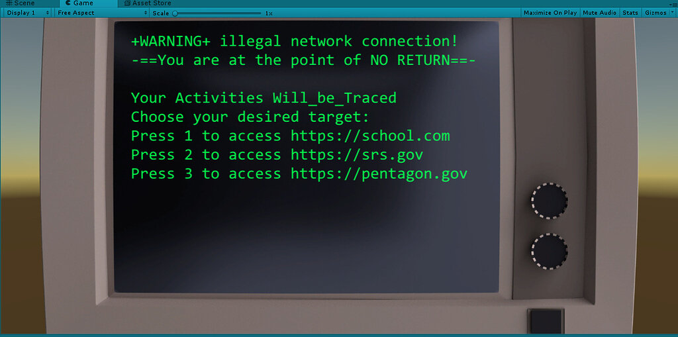Click the https://school.com line
Screen dimensions: 678x337
291,136
